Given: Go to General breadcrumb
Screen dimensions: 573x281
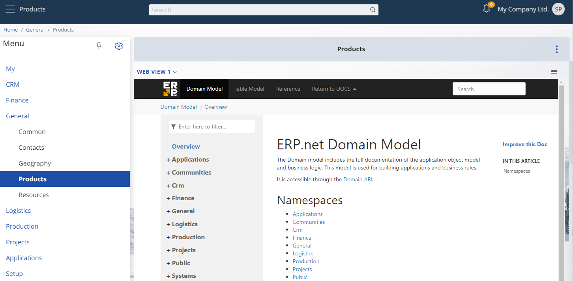Looking at the screenshot, I should pyautogui.click(x=35, y=30).
